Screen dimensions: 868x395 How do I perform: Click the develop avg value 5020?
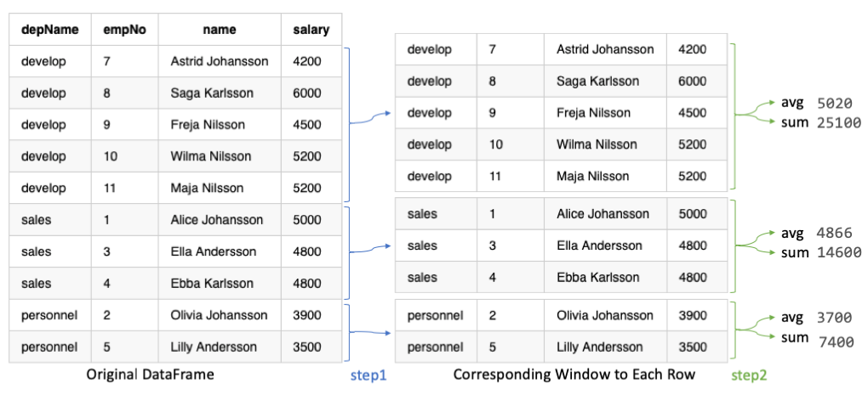[834, 104]
